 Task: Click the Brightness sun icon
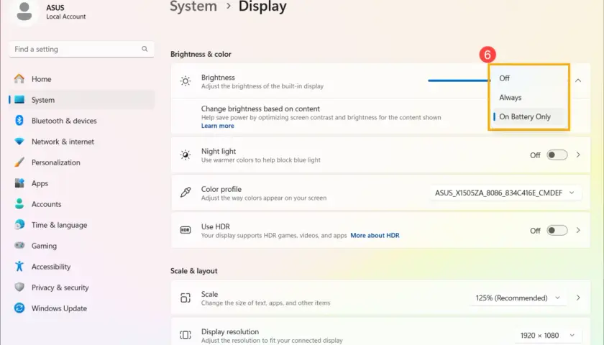(x=186, y=80)
